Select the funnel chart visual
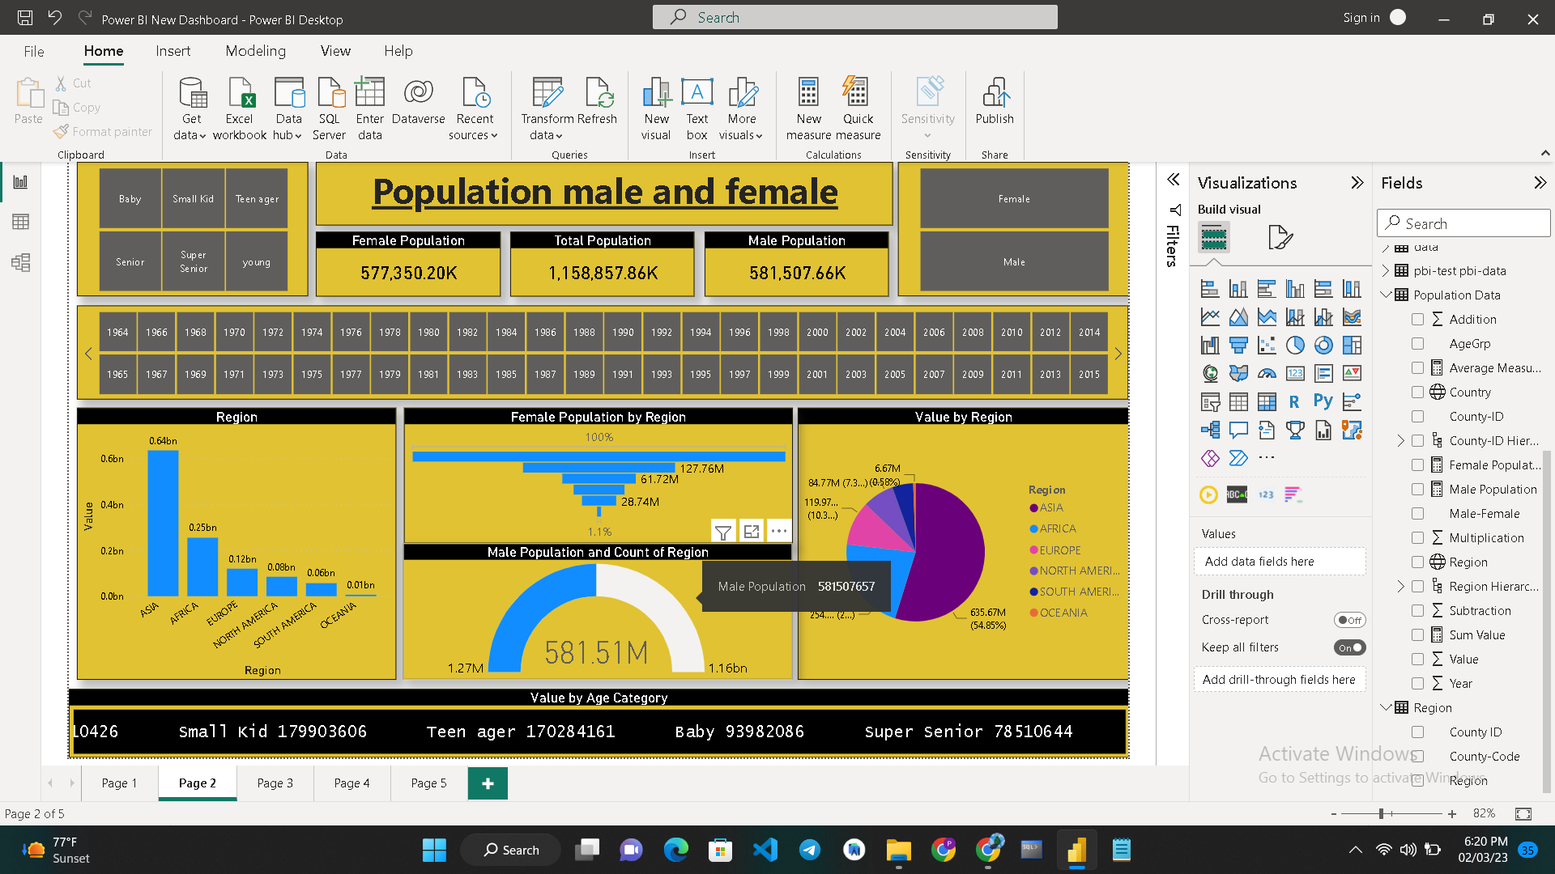This screenshot has width=1555, height=874. 1238,345
